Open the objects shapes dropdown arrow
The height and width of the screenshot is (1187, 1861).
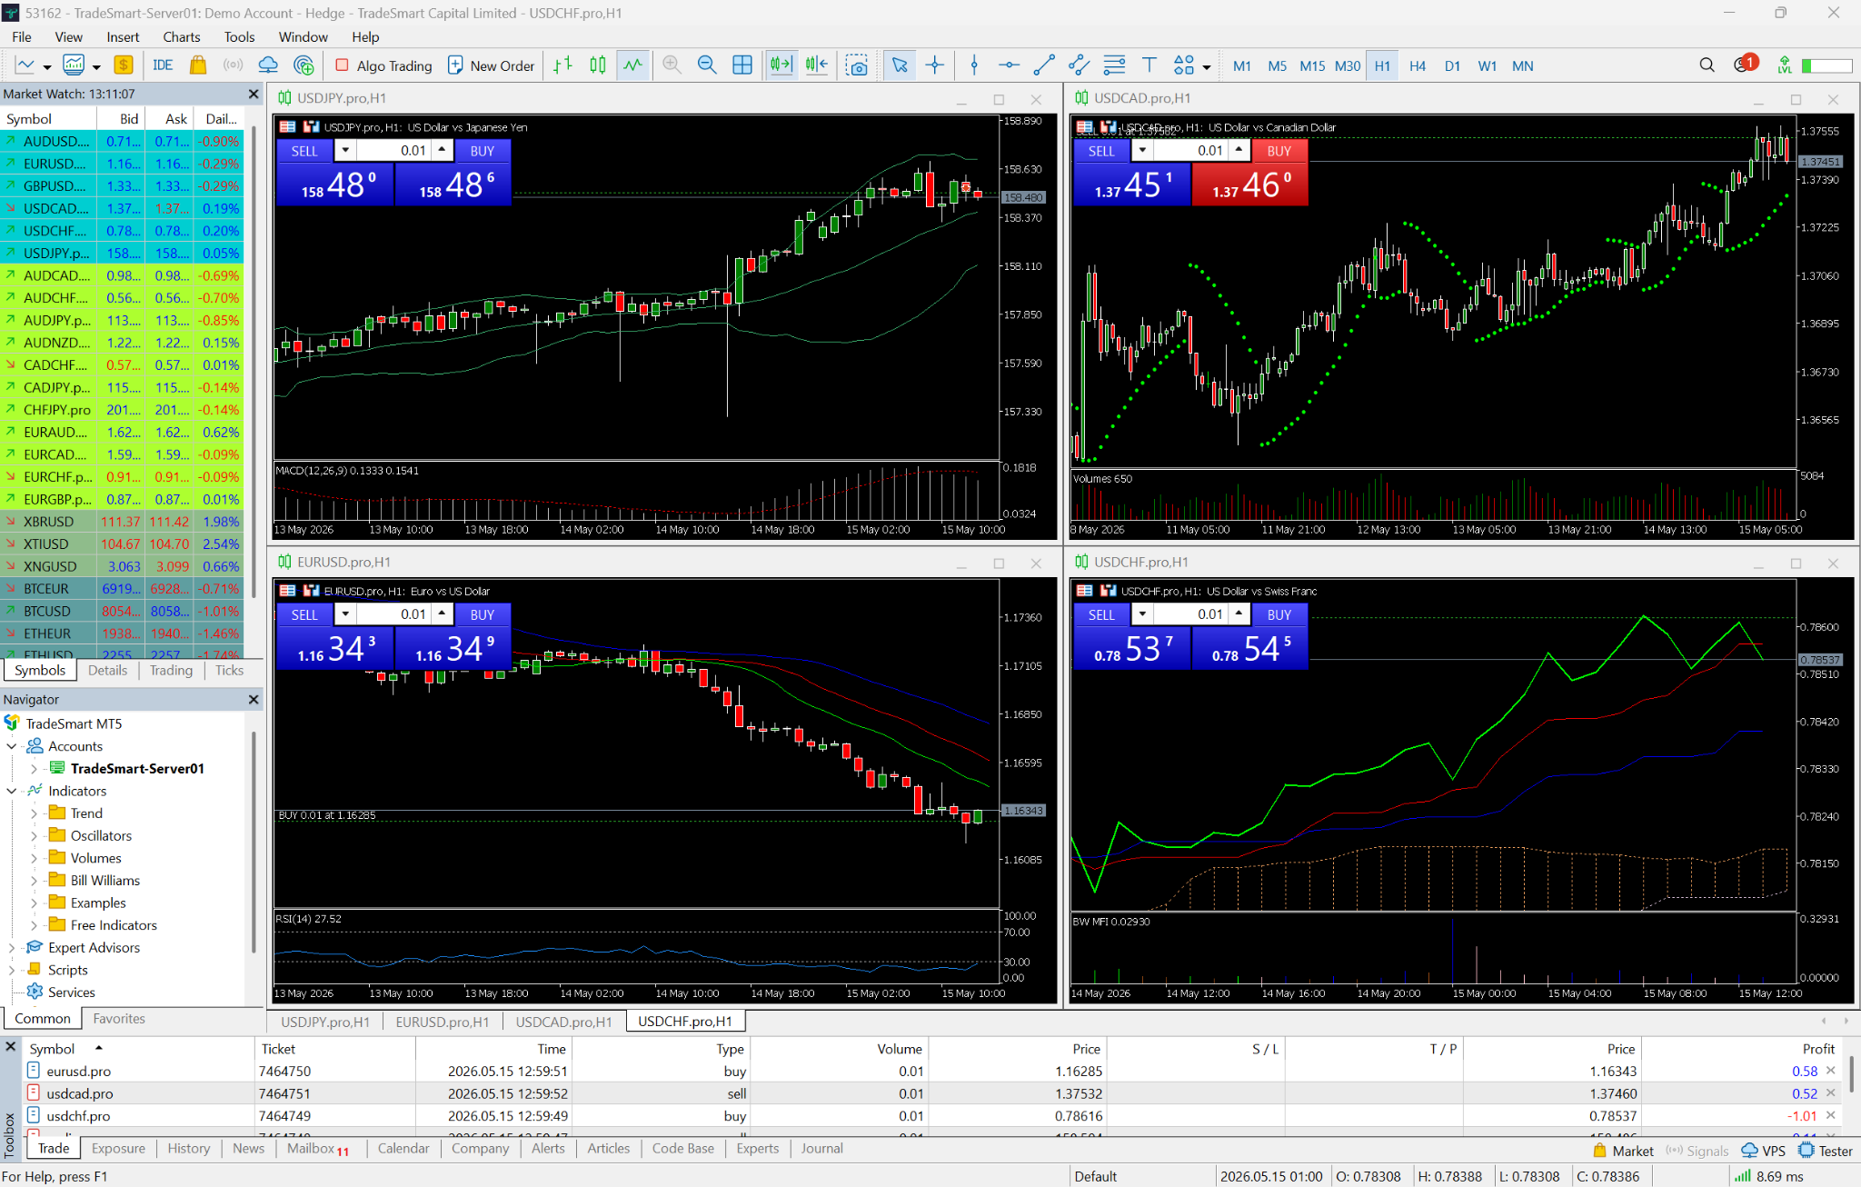(1206, 66)
